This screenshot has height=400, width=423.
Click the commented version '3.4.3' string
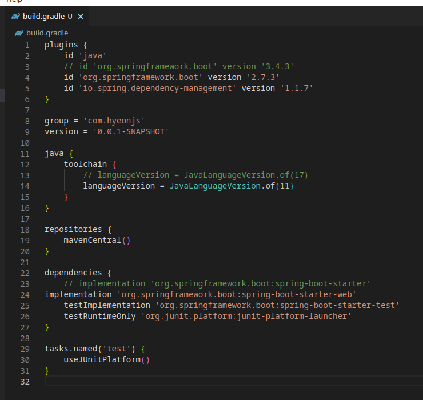click(277, 66)
